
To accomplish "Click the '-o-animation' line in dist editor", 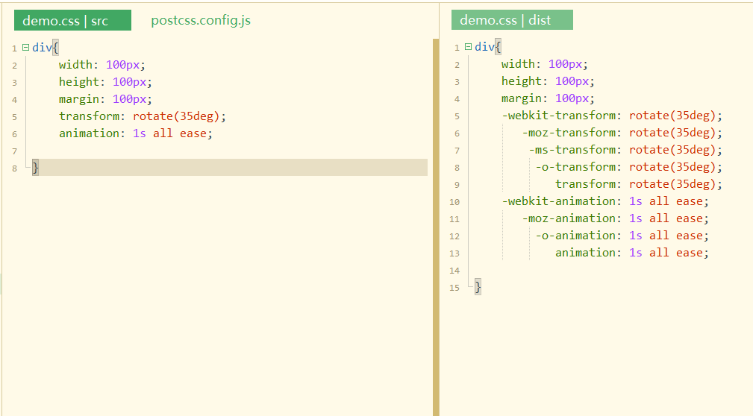I will click(x=622, y=236).
